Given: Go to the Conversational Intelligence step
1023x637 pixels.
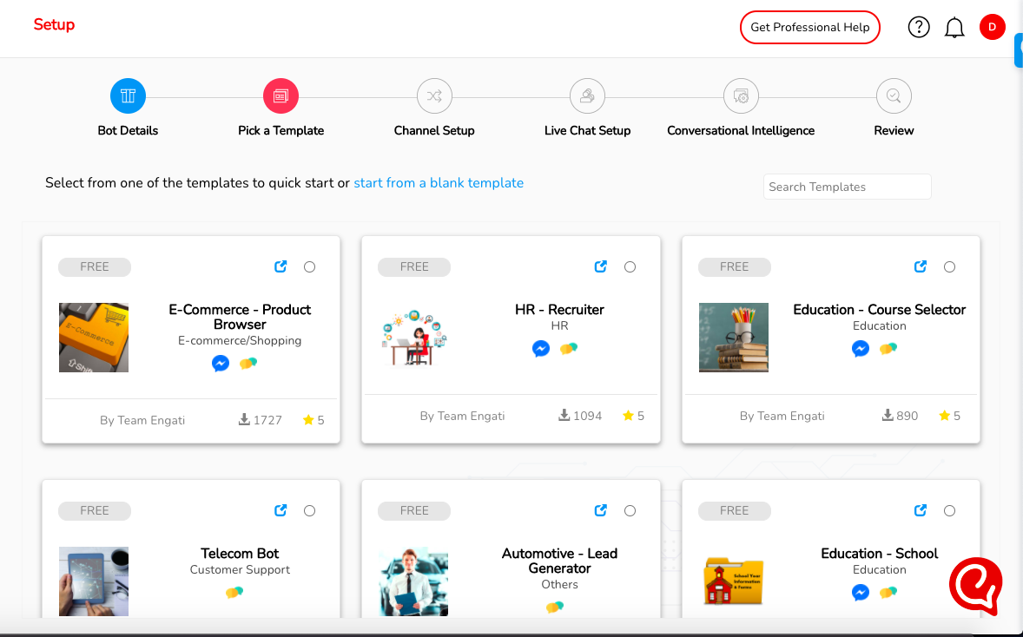Looking at the screenshot, I should tap(741, 95).
